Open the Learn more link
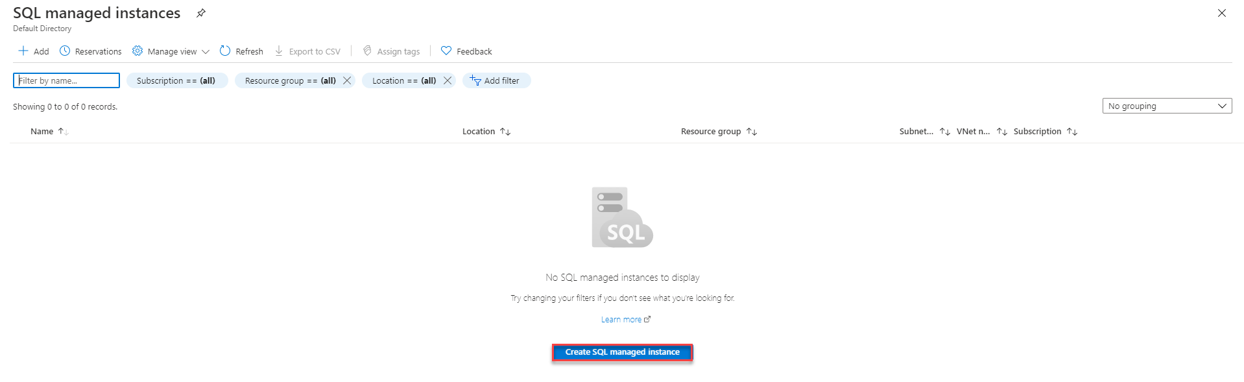 tap(621, 320)
